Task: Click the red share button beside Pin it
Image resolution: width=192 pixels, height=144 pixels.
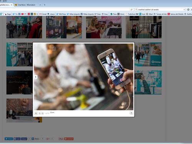Action: (x=69, y=139)
